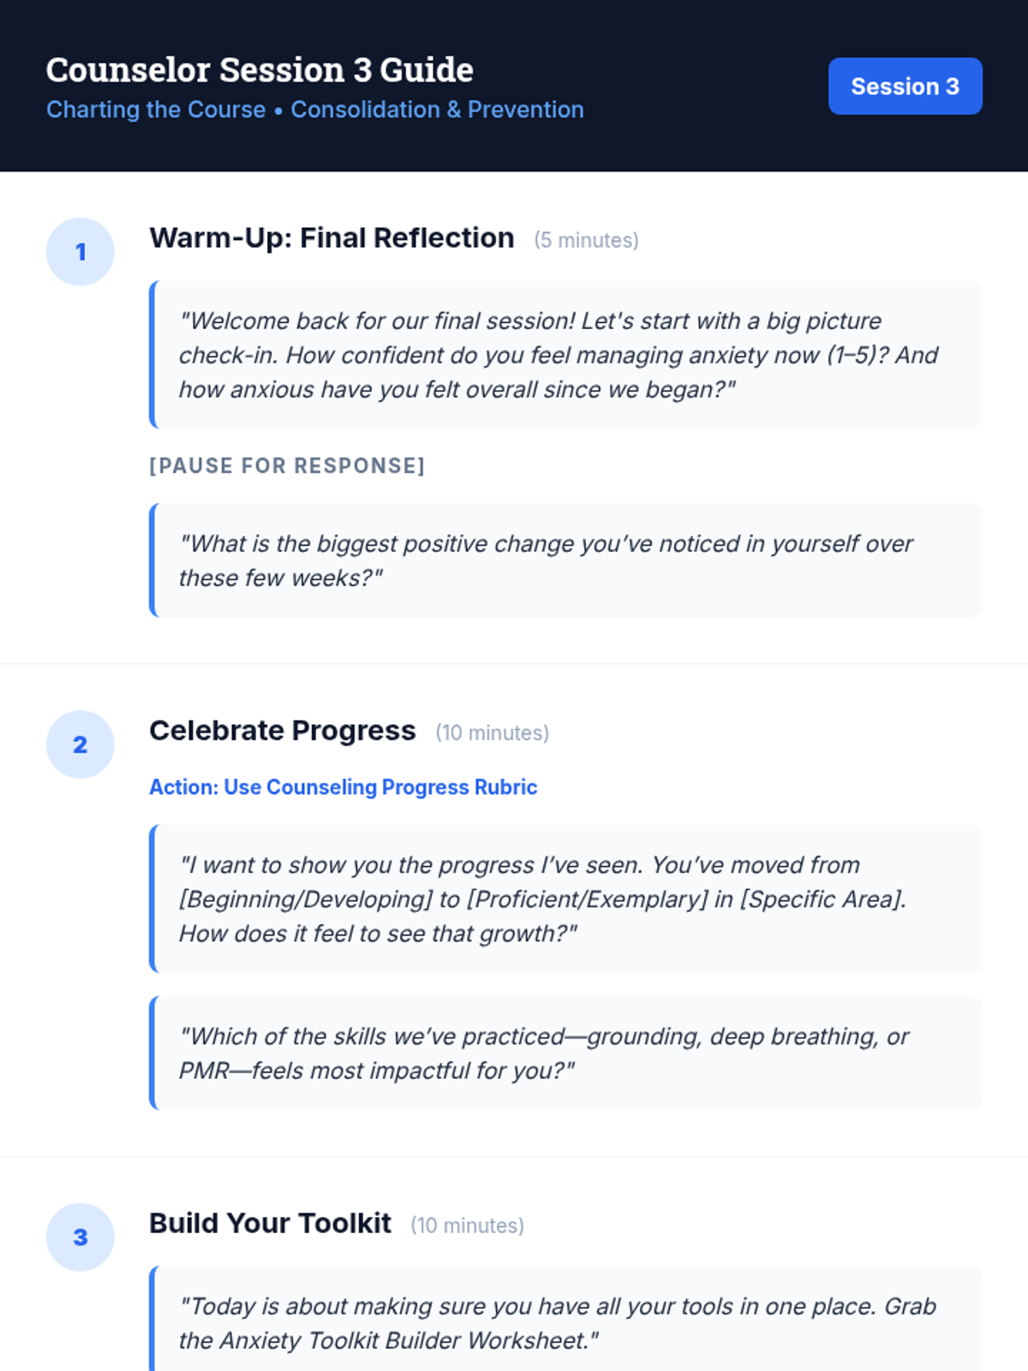Select the Warm-Up: Final Reflection heading
1028x1371 pixels.
tap(332, 238)
